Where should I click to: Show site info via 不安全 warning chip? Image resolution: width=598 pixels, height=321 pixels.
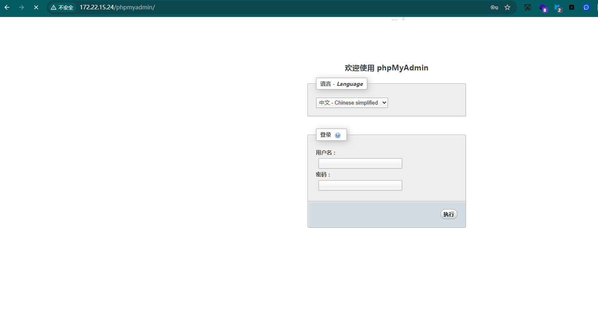[62, 7]
